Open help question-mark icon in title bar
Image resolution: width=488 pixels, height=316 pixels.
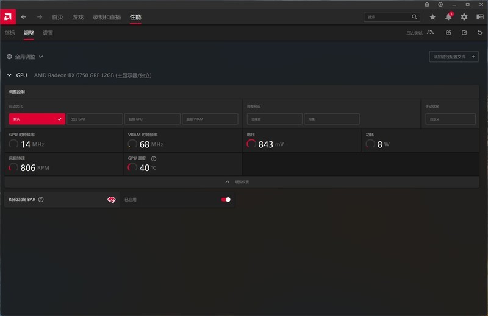(x=440, y=5)
